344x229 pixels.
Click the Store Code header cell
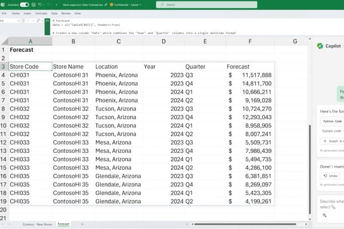(30, 67)
